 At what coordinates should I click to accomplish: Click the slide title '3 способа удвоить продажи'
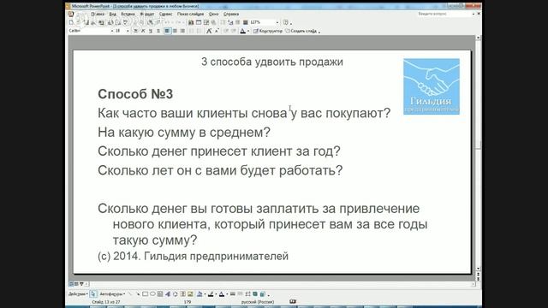272,62
